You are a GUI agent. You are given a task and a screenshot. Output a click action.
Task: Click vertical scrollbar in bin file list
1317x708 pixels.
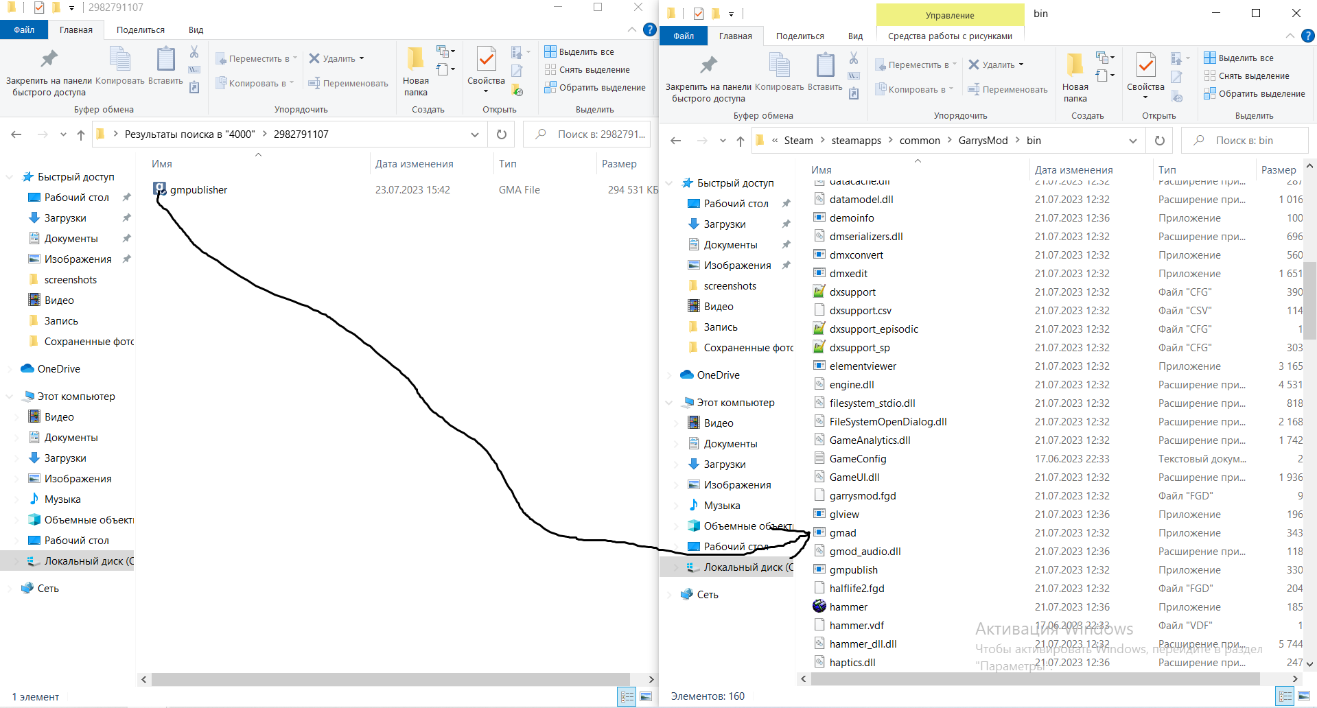point(1309,301)
